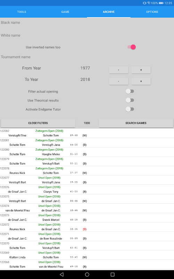Image resolution: width=174 pixels, height=279 pixels.
Task: Tap the Android back navigation icon
Action: (x=62, y=274)
